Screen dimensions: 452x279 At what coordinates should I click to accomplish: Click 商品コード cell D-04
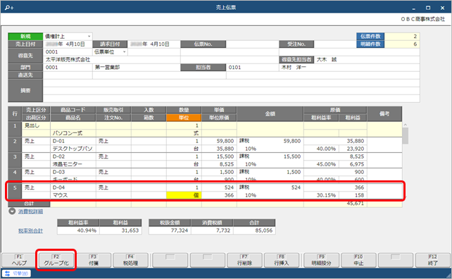pyautogui.click(x=73, y=187)
